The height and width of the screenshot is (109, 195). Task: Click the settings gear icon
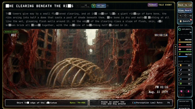tap(185, 16)
